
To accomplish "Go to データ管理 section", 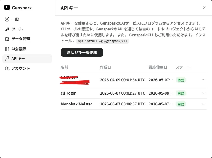I will (27, 39).
